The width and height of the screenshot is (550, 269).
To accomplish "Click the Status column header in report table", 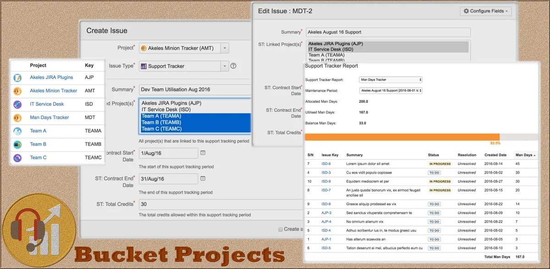I will coord(434,155).
